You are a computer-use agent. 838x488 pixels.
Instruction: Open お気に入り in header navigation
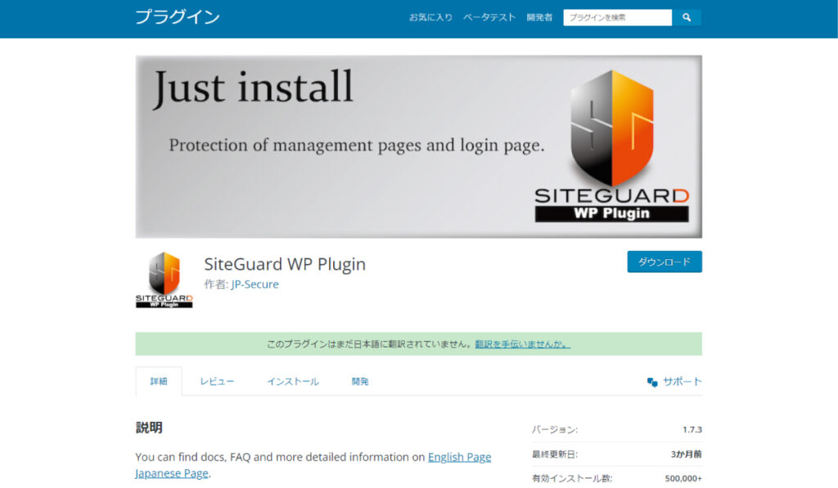pos(430,18)
